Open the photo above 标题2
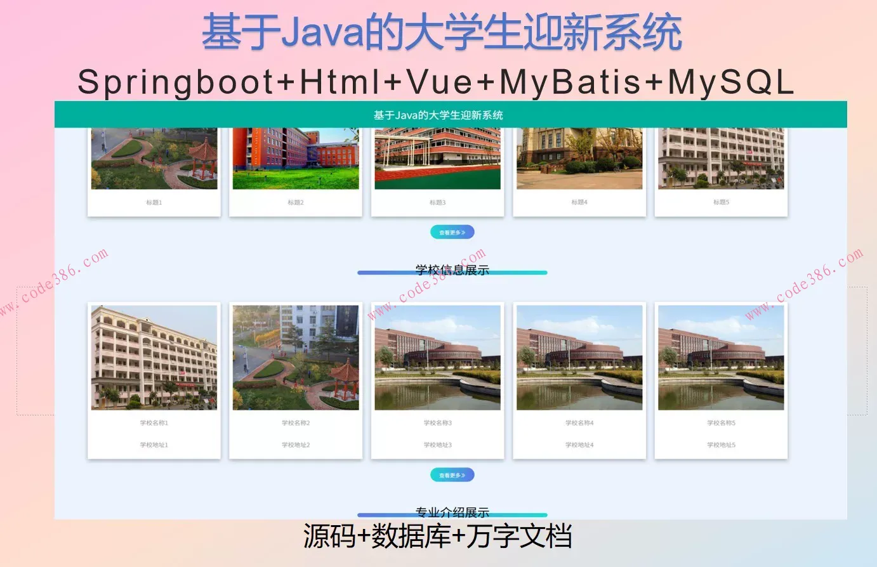 click(296, 159)
